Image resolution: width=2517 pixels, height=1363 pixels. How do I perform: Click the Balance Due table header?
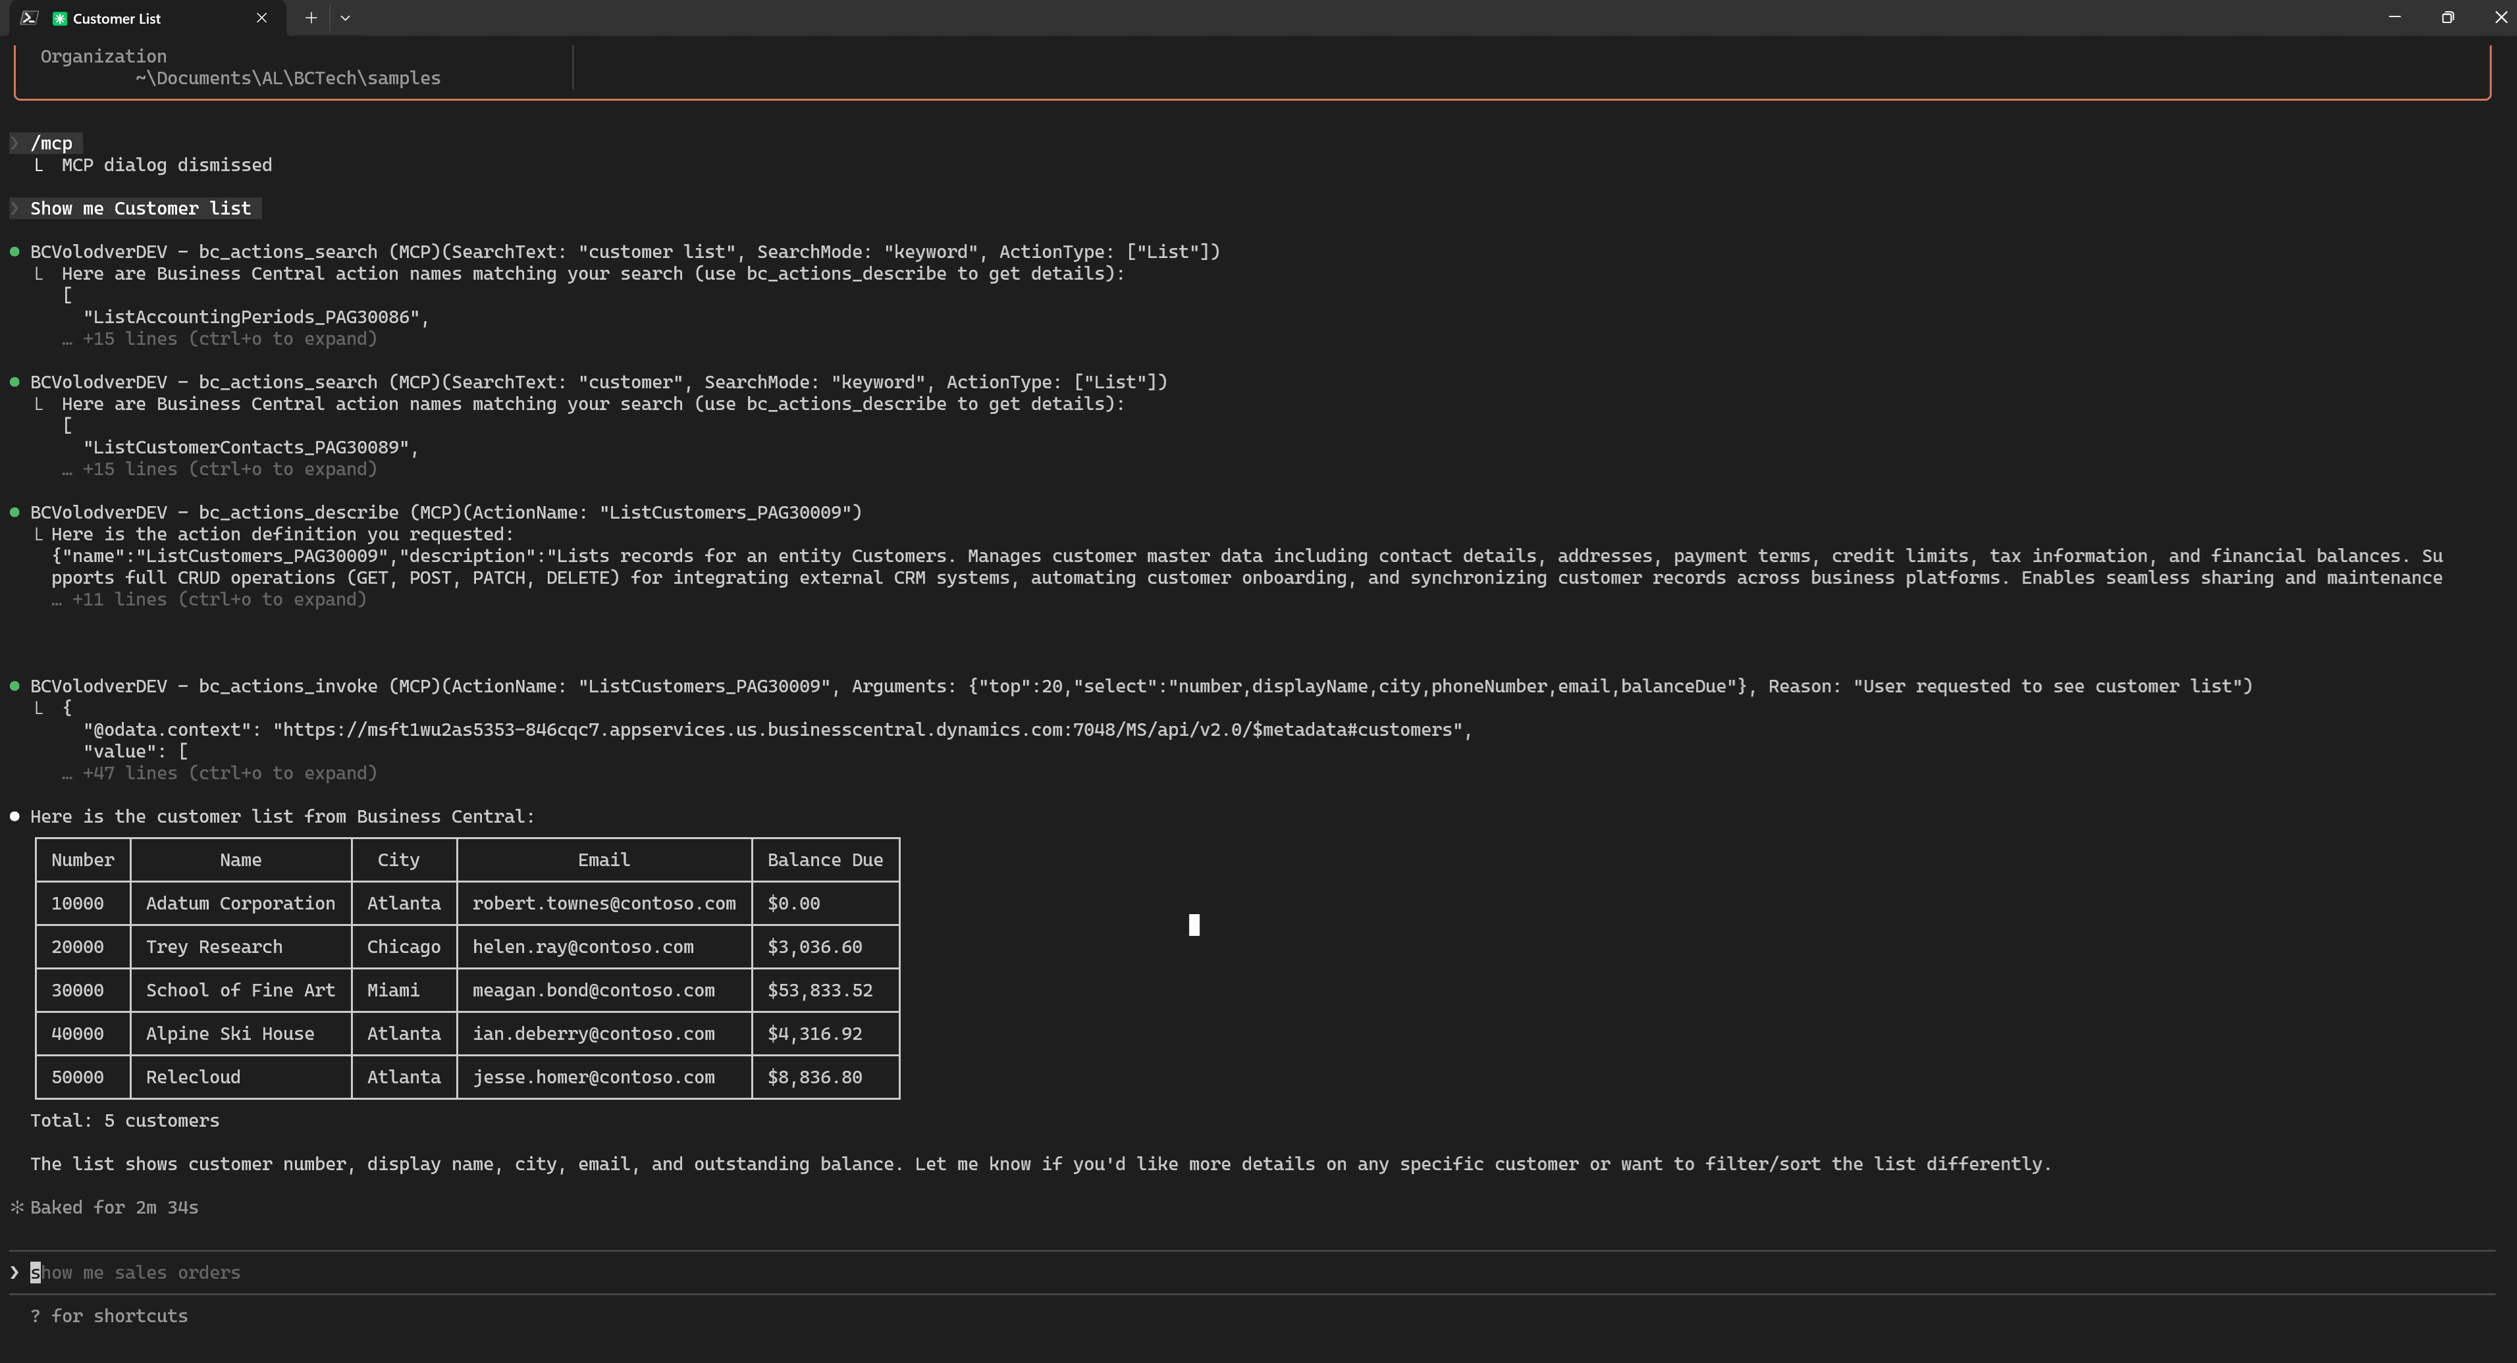pos(825,860)
